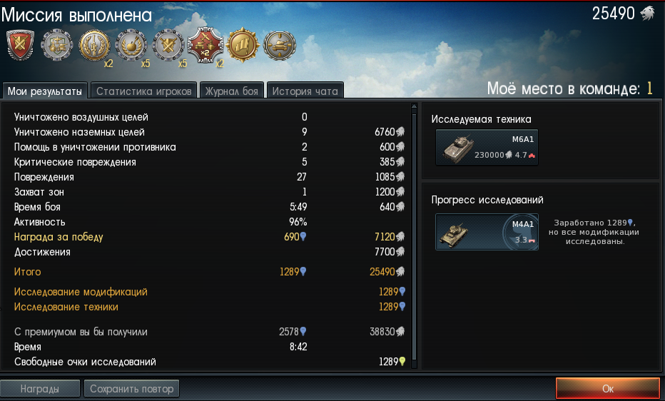Click the silver crossed-swords medal marked x5

(168, 45)
